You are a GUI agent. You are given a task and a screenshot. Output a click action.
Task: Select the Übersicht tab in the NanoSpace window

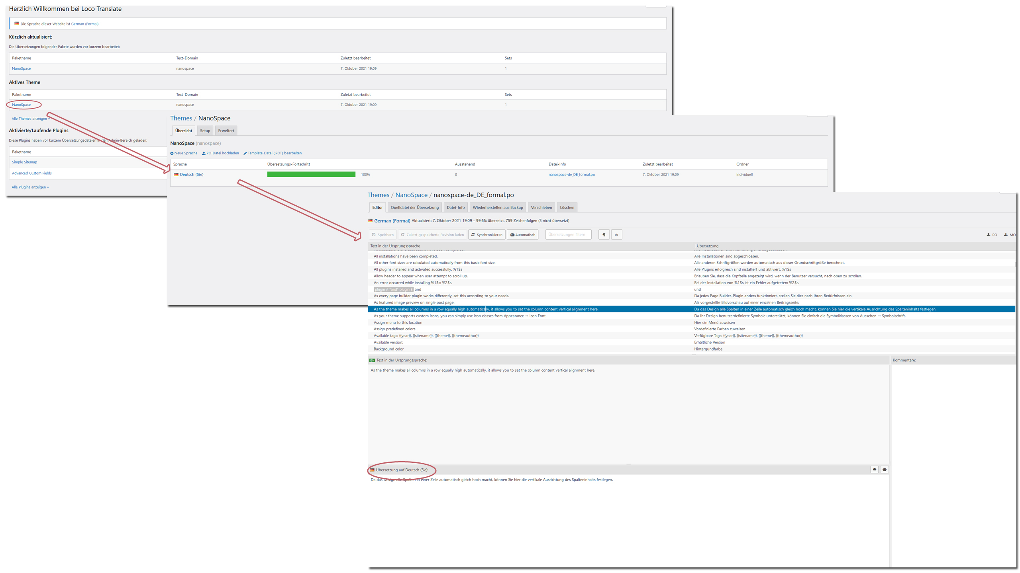click(184, 131)
